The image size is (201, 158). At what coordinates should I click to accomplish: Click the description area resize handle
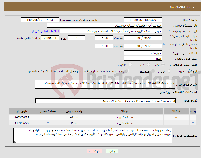coord(36,87)
